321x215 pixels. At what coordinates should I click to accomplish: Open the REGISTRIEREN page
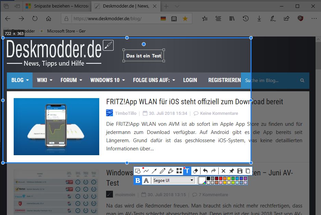(224, 80)
